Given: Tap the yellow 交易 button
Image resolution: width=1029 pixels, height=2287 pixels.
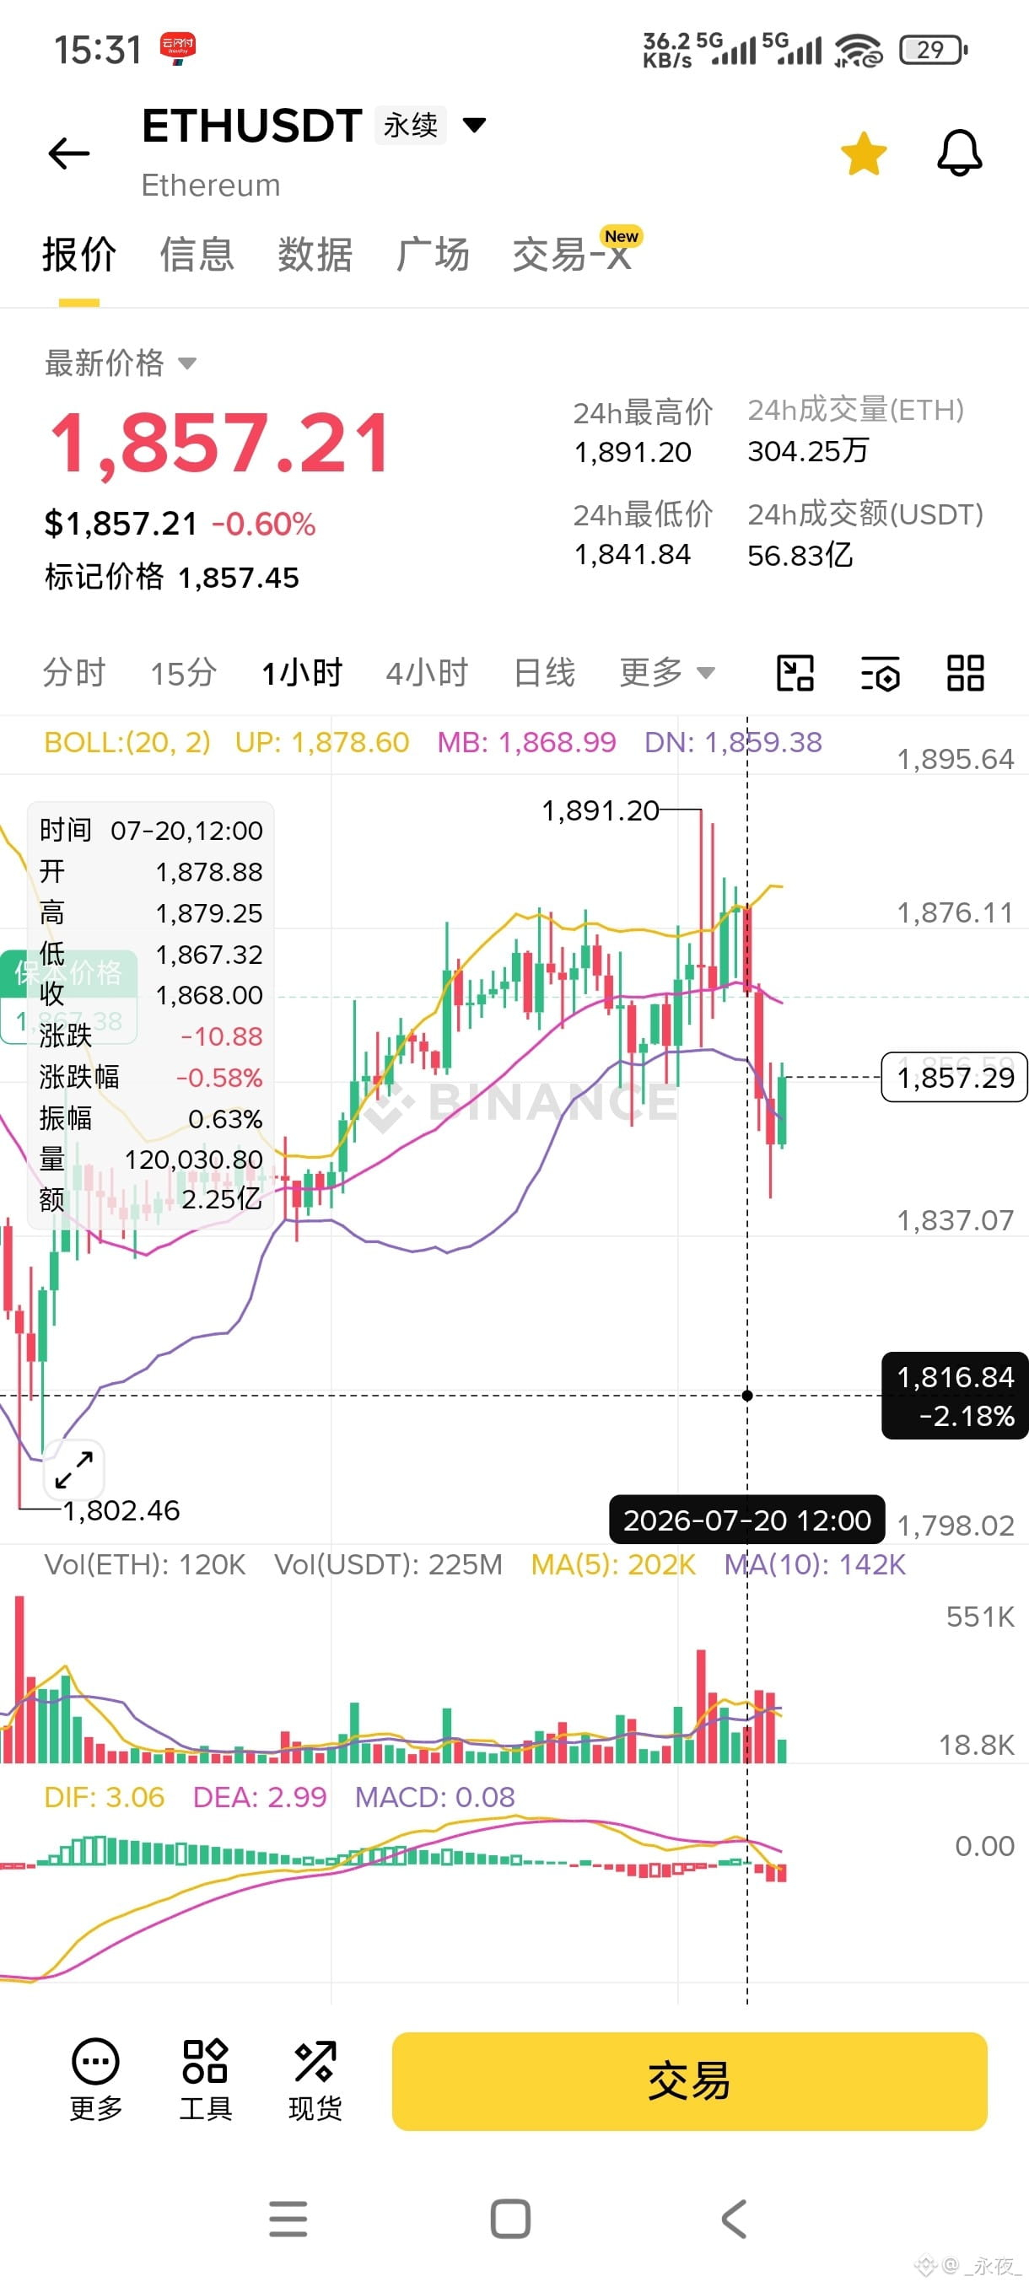Looking at the screenshot, I should pos(689,2081).
